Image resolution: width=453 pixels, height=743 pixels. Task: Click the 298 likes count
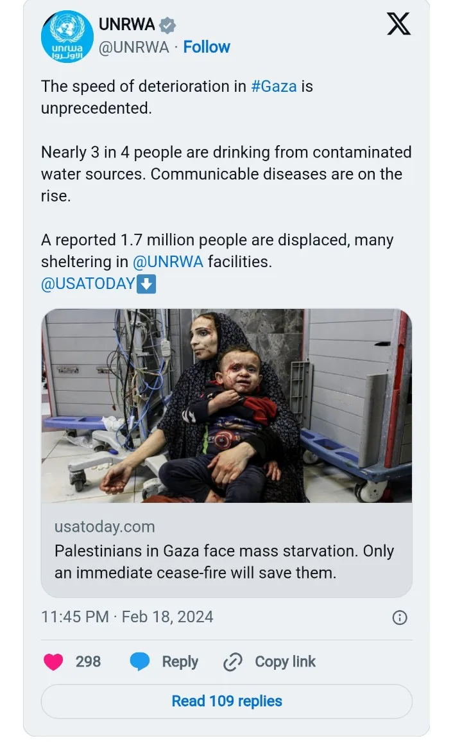(88, 662)
